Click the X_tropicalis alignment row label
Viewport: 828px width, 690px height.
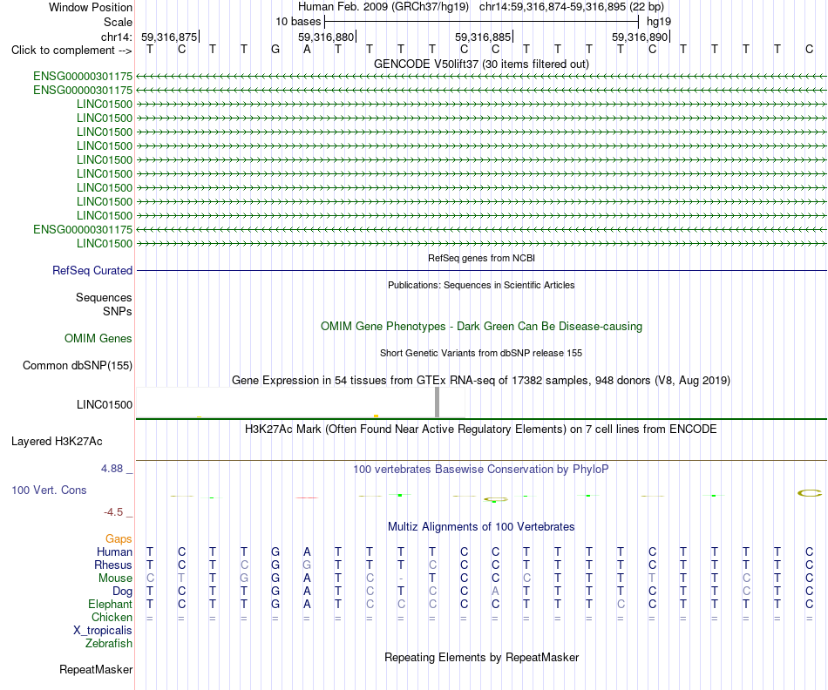tap(103, 631)
